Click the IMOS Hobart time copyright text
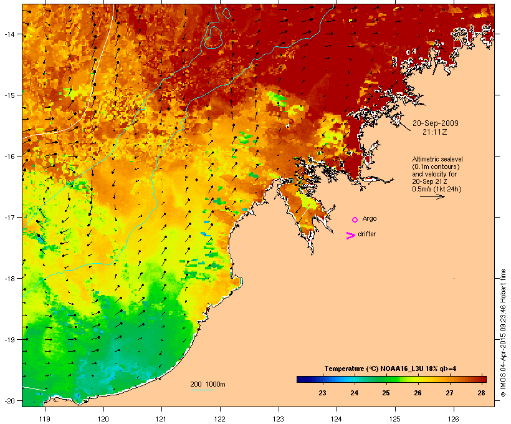Image resolution: width=511 pixels, height=424 pixels. tap(504, 333)
